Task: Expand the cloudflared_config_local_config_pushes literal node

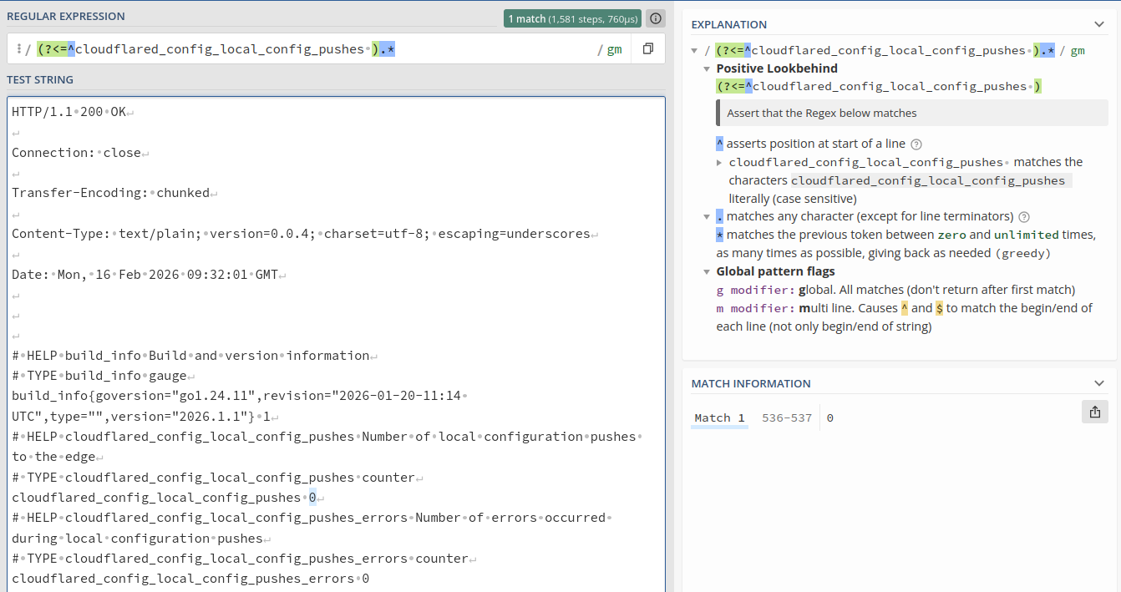Action: (x=720, y=162)
